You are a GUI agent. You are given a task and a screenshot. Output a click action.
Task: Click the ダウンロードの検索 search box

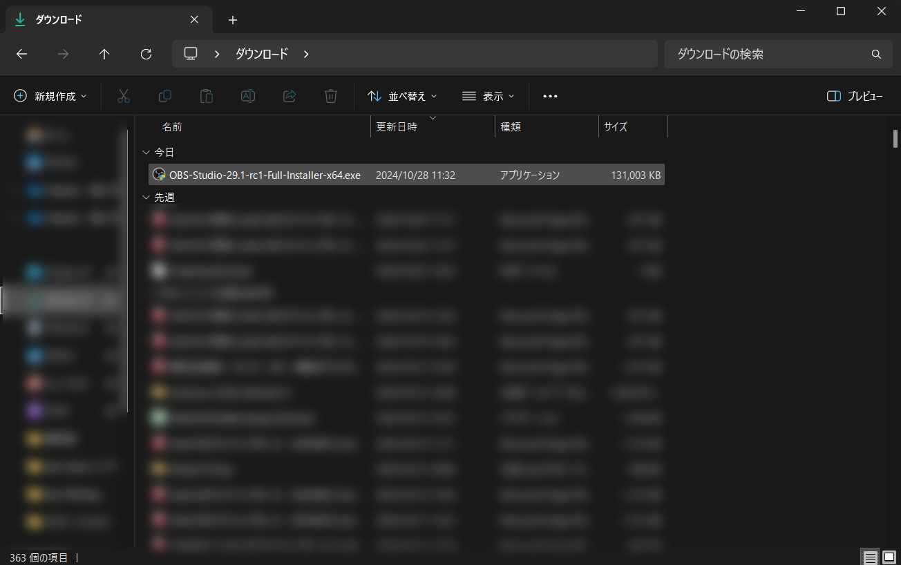click(777, 54)
